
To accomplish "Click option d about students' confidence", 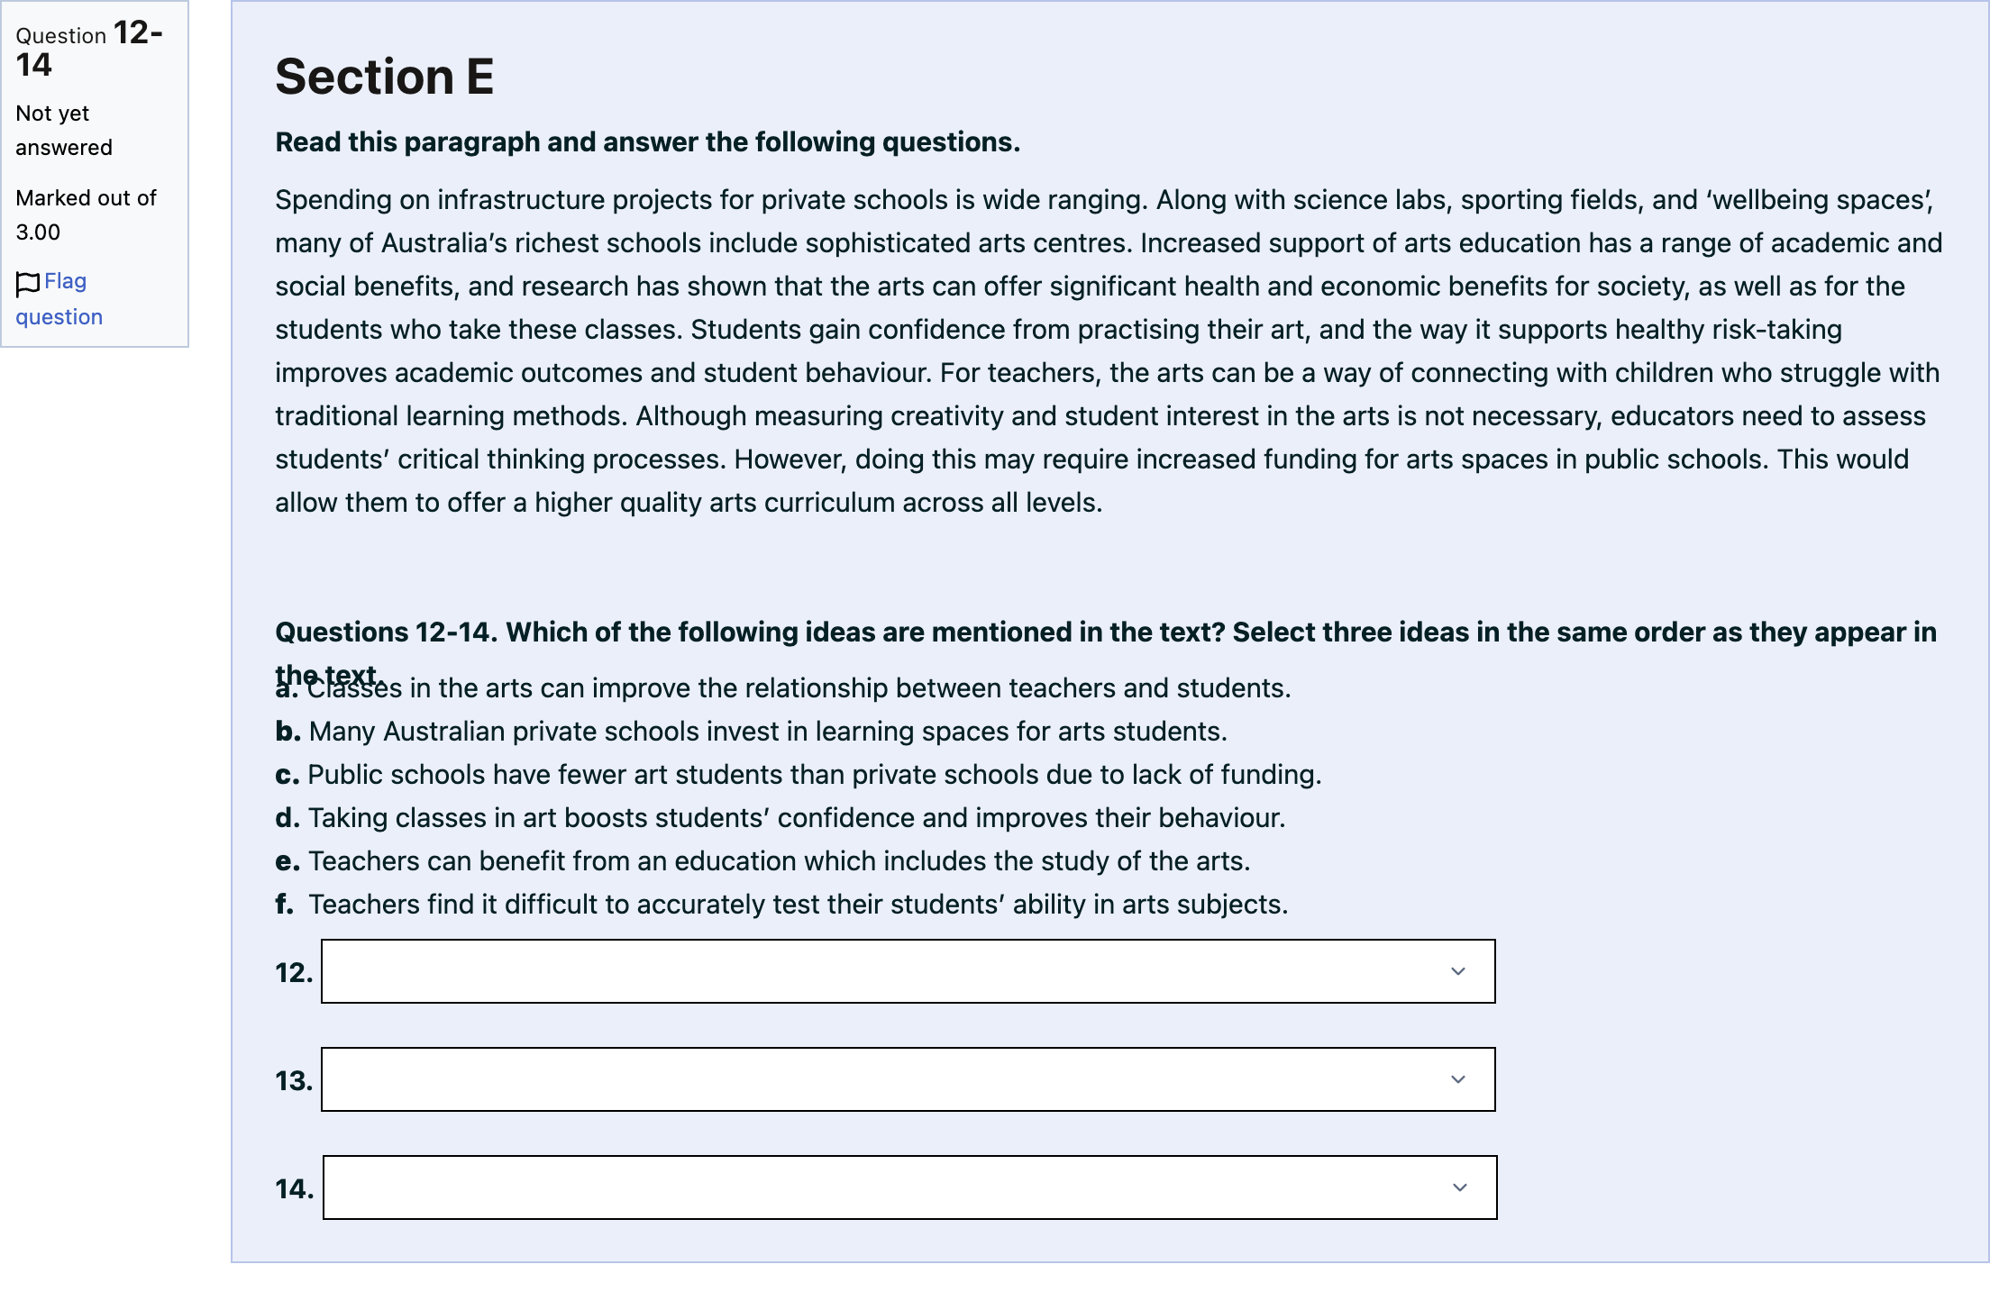I will click(x=780, y=818).
